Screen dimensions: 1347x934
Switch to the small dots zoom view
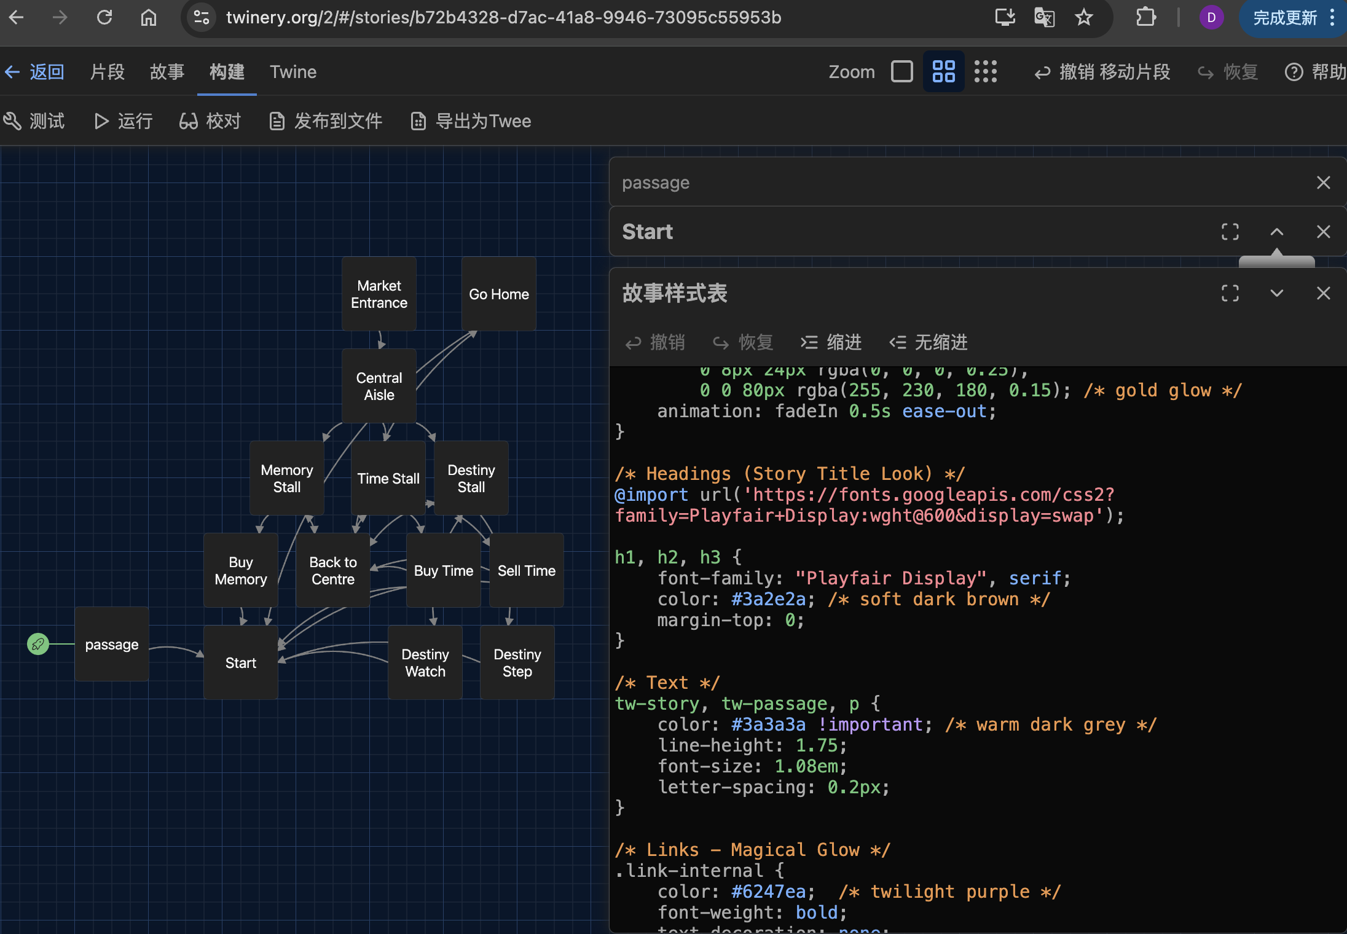985,72
